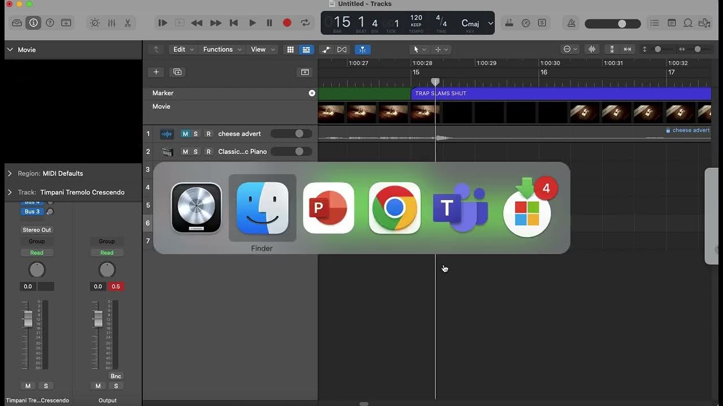The width and height of the screenshot is (723, 406).
Task: Toggle Catch Playhead blue button
Action: point(363,50)
